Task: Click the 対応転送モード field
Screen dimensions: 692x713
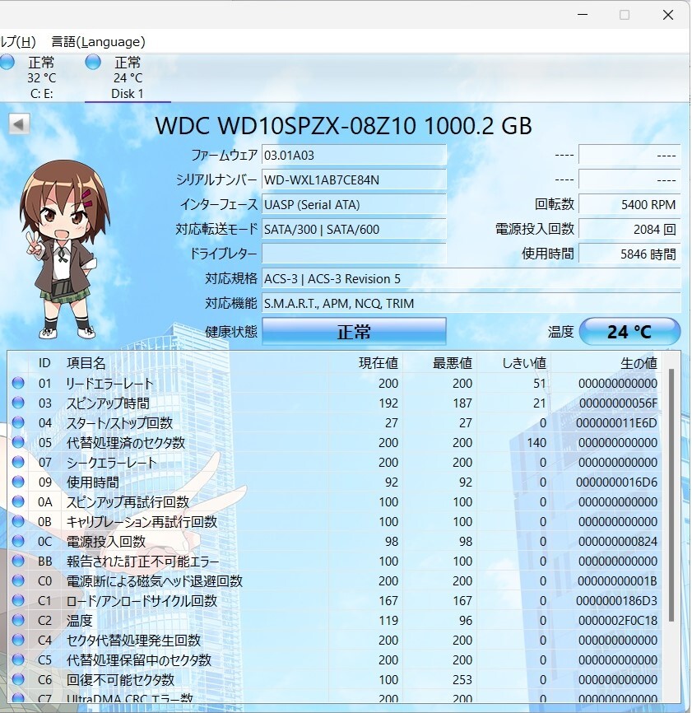Action: click(x=353, y=229)
